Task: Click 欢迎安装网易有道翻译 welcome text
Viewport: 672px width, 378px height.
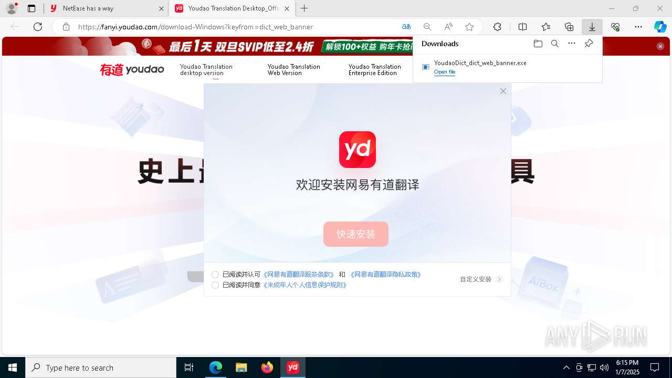Action: pos(358,185)
